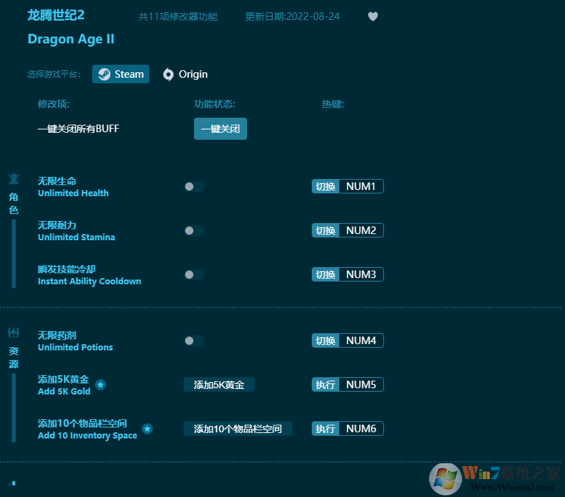Image resolution: width=565 pixels, height=497 pixels.
Task: Click the Unlimited Potions label
Action: [x=75, y=348]
